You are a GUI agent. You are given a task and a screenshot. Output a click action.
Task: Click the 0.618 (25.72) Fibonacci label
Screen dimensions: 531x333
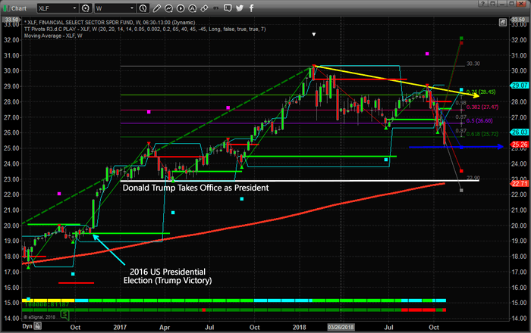pos(482,134)
